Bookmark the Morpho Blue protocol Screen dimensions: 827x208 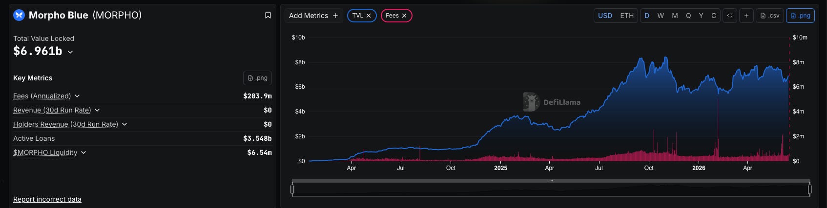[268, 15]
